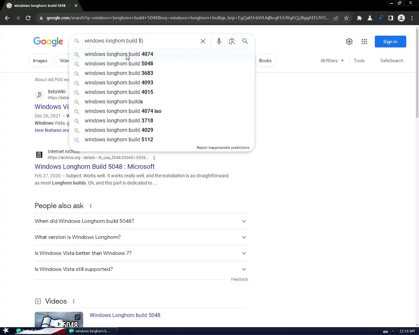Select suggestion windows longhorn build 4015
The width and height of the screenshot is (419, 335).
(x=162, y=92)
